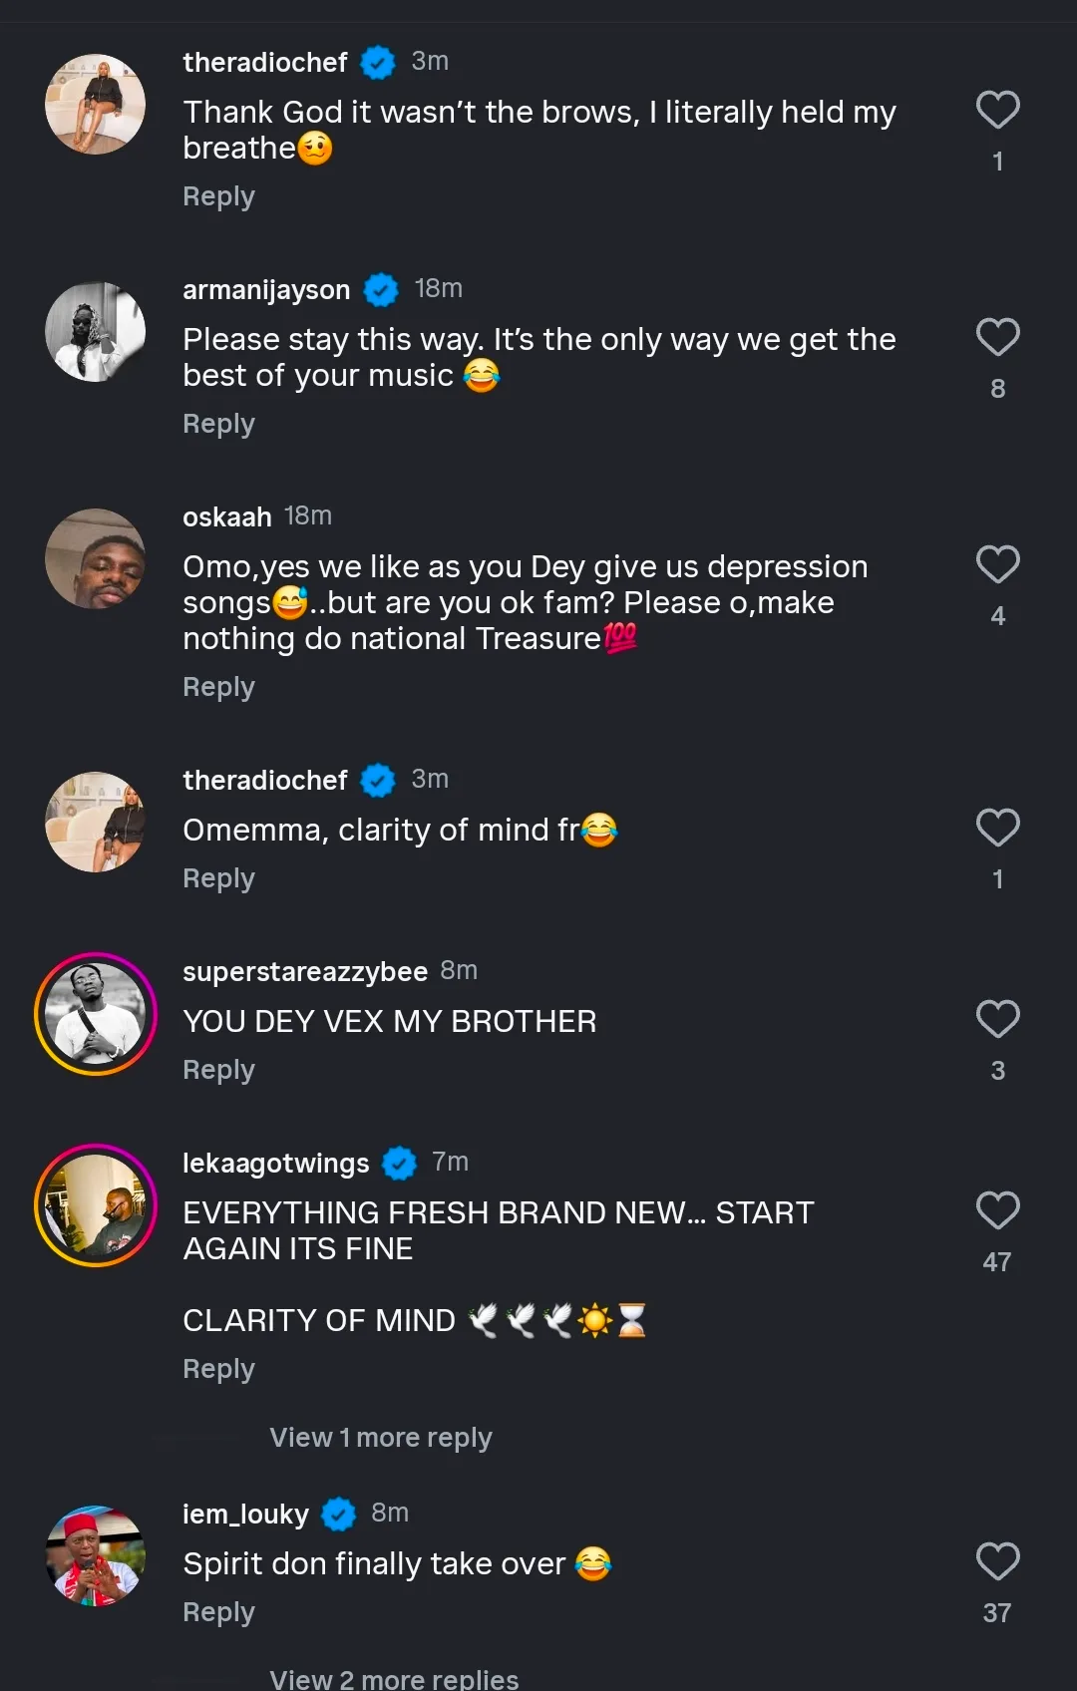Like theradiochef's brows comment

[997, 110]
